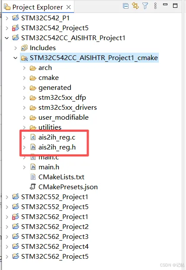Select CMakeLists.txt file name

61,177
